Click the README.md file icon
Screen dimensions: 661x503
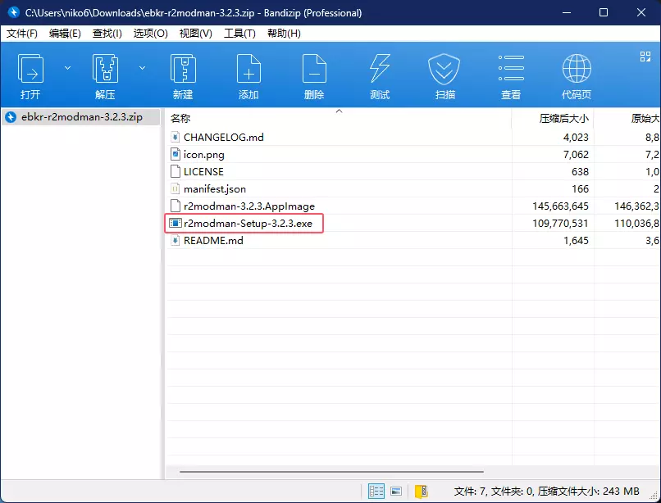pos(175,241)
